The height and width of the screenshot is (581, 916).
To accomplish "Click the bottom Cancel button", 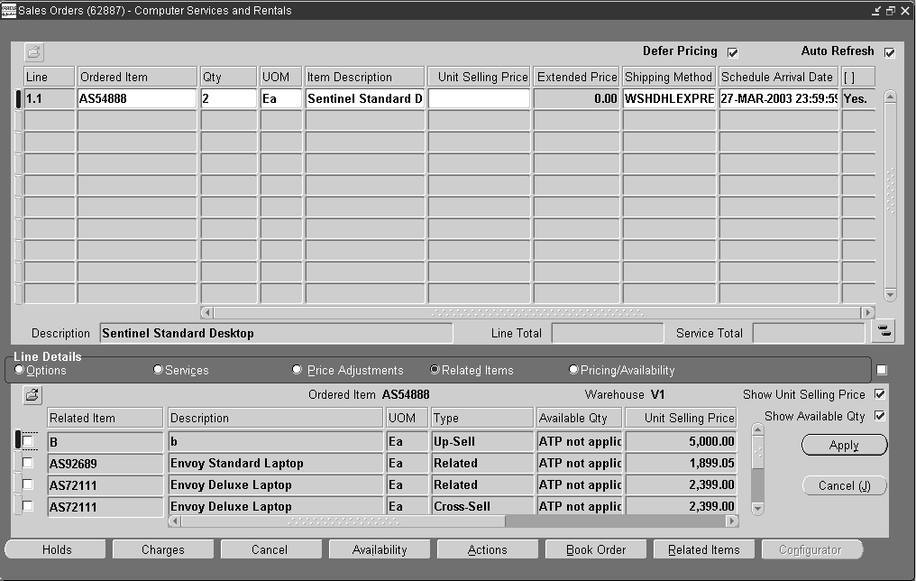I will 270,549.
